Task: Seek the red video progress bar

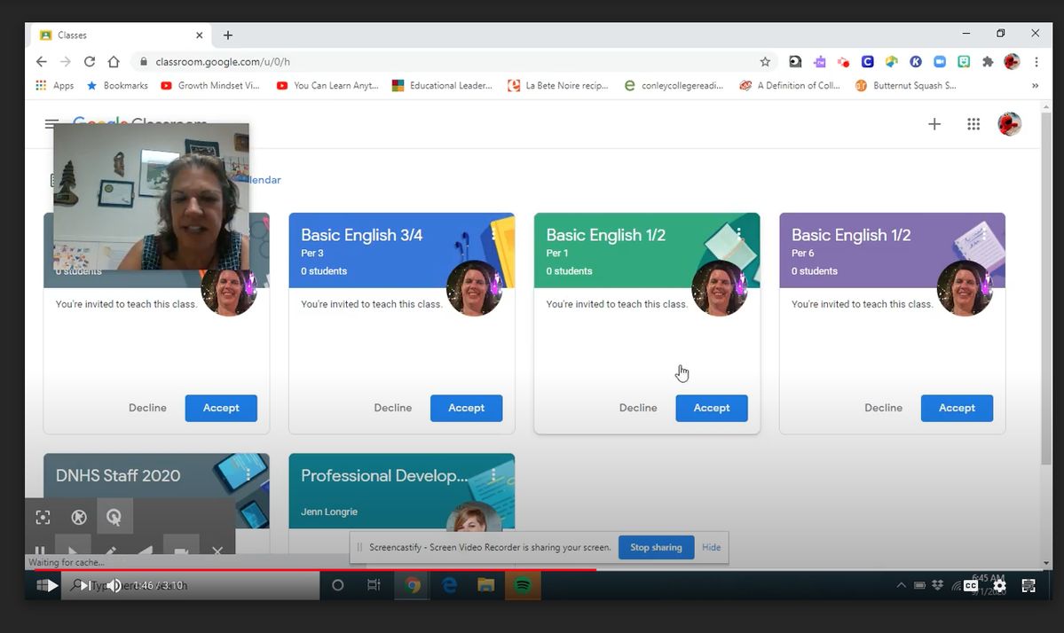Action: tap(539, 570)
